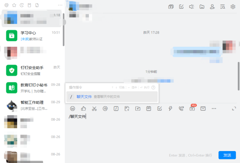Open the @ mentions filter icon
The width and height of the screenshot is (240, 163).
[6, 5]
